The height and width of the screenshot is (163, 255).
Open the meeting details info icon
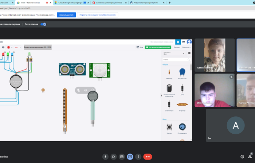click(x=242, y=156)
